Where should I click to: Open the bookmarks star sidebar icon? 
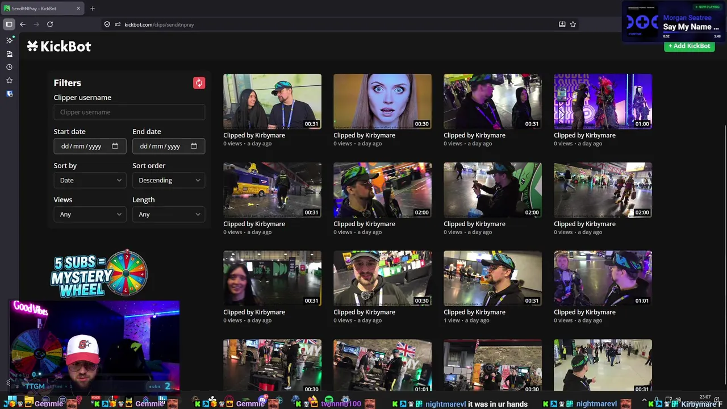[x=9, y=80]
